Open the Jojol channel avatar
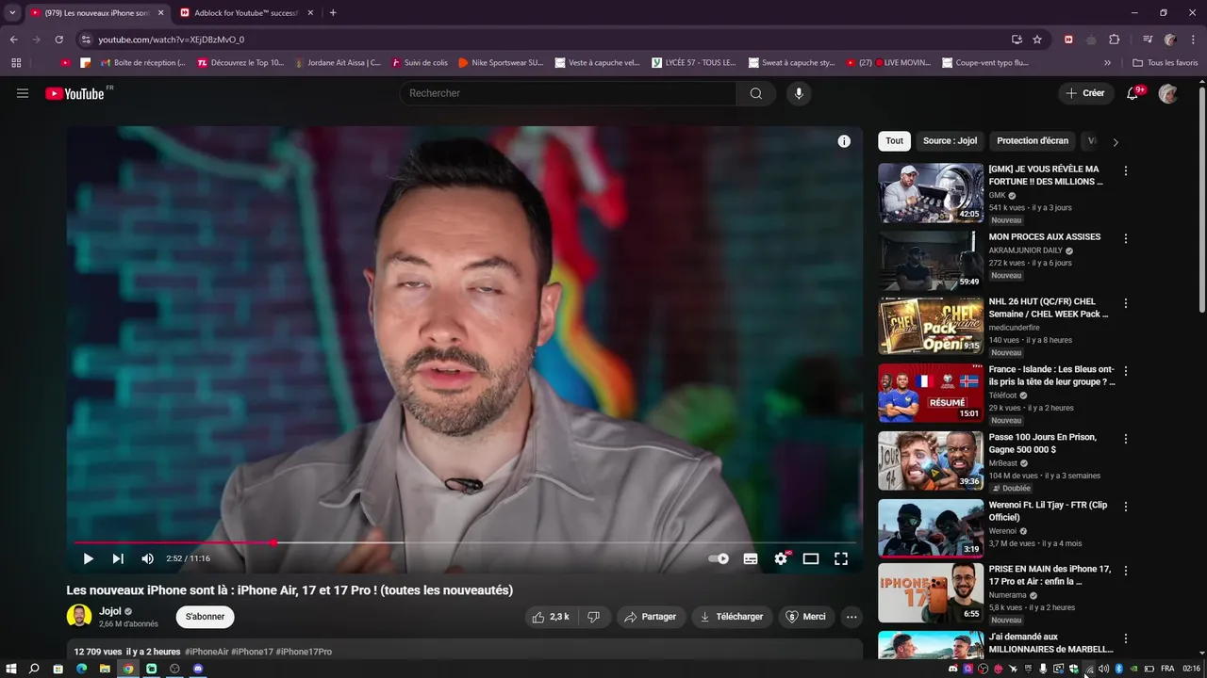The width and height of the screenshot is (1207, 678). click(79, 617)
